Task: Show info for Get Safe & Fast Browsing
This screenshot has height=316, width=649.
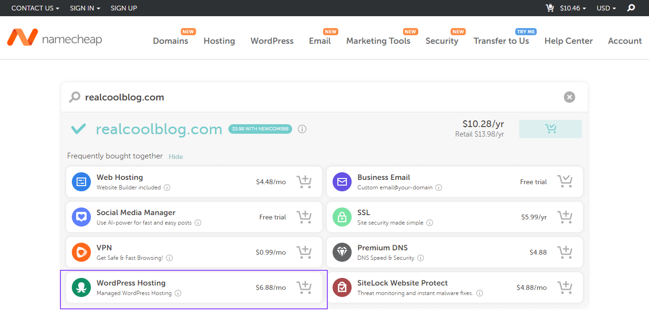Action: point(169,258)
